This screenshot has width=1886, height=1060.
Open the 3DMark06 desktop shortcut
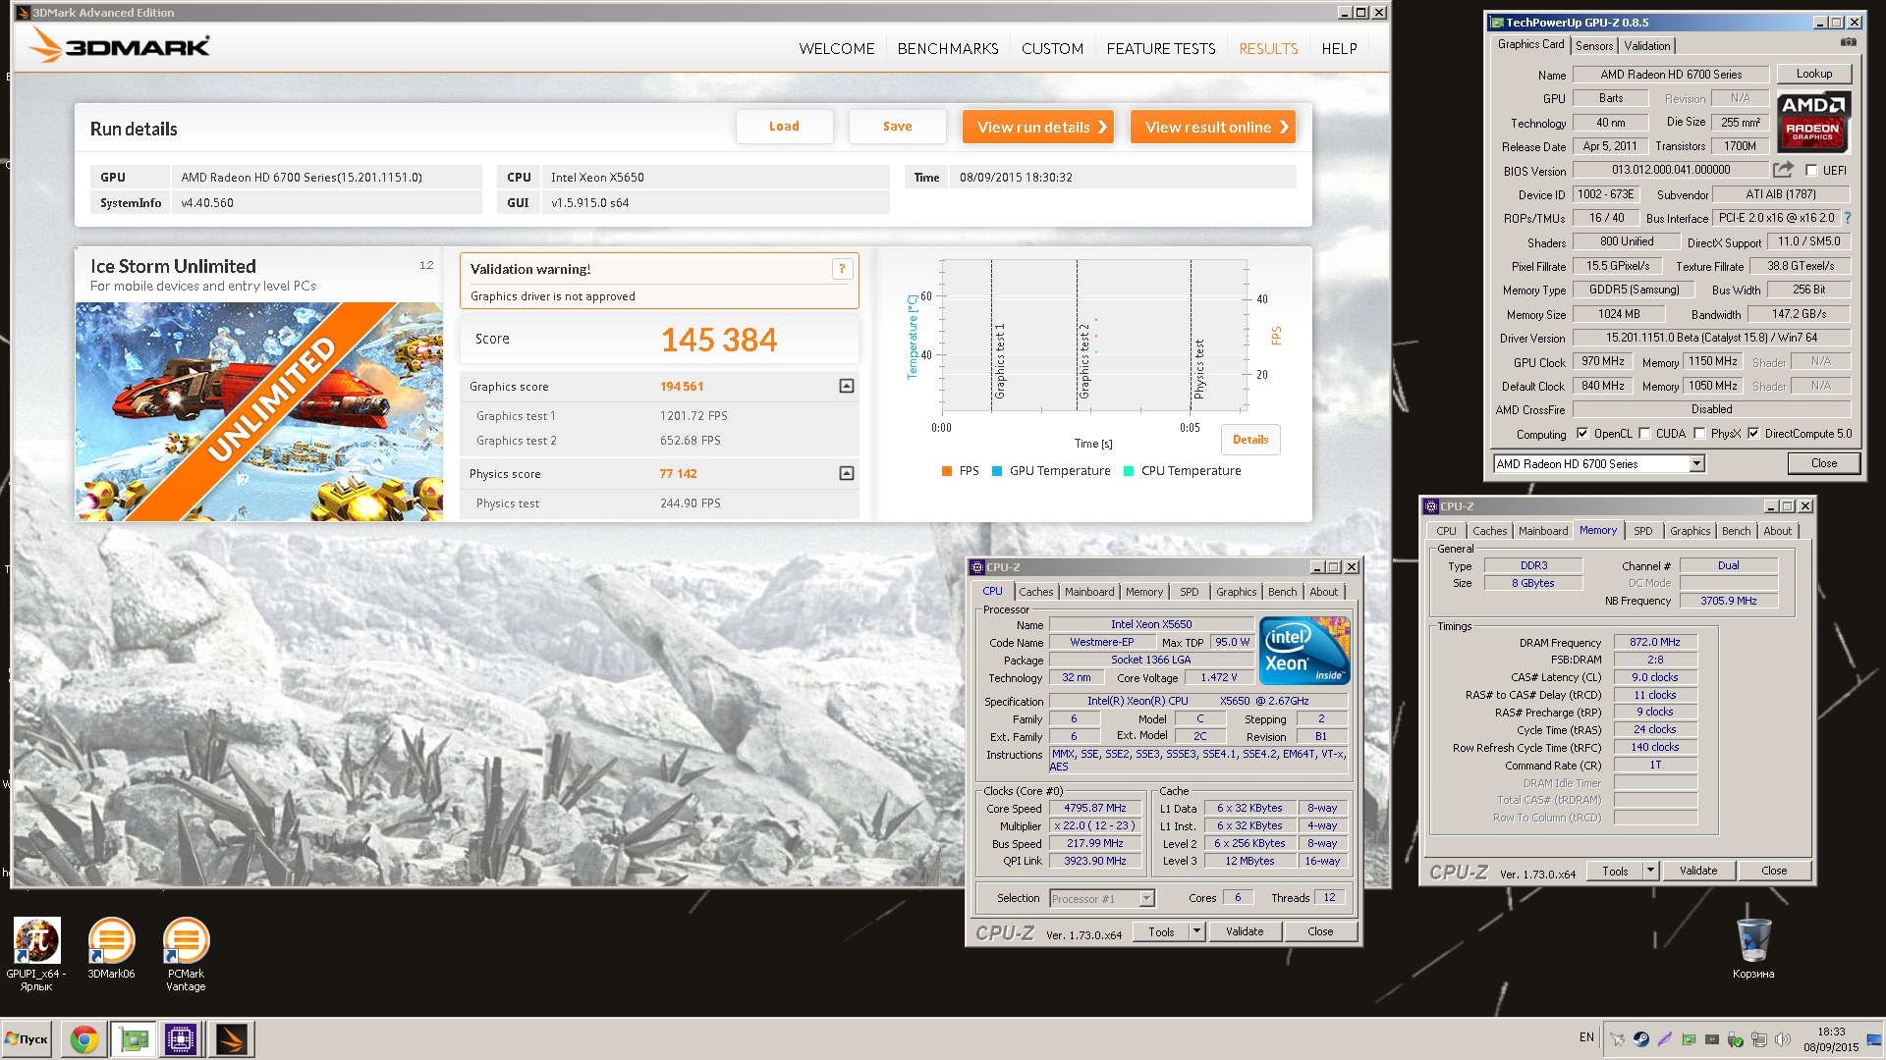pos(111,948)
